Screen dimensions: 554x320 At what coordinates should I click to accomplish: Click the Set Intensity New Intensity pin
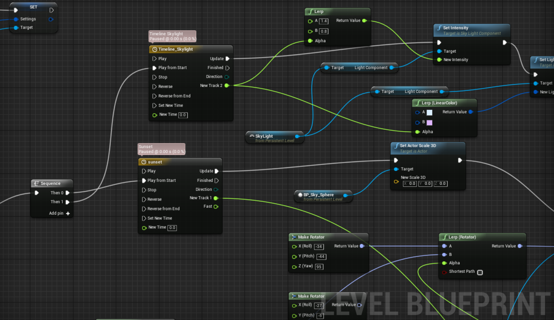point(439,60)
